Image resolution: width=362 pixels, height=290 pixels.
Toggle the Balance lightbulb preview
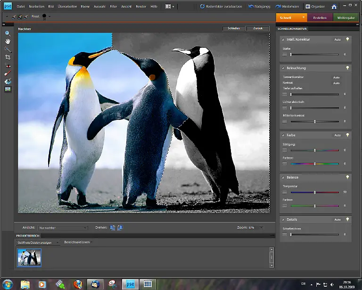pyautogui.click(x=347, y=177)
